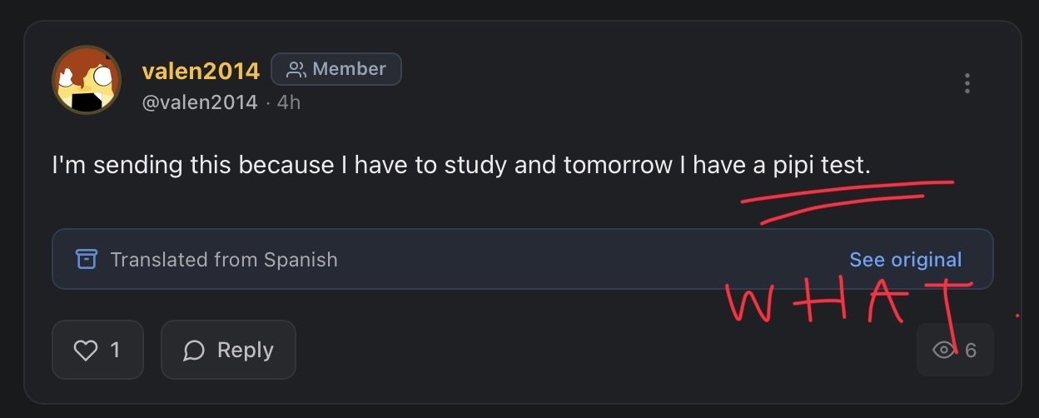Click the speech bubble reply icon

click(x=194, y=351)
